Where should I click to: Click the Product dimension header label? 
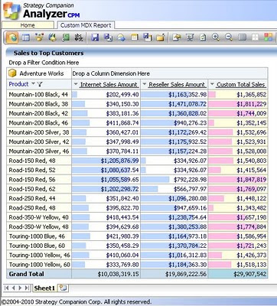click(x=18, y=84)
